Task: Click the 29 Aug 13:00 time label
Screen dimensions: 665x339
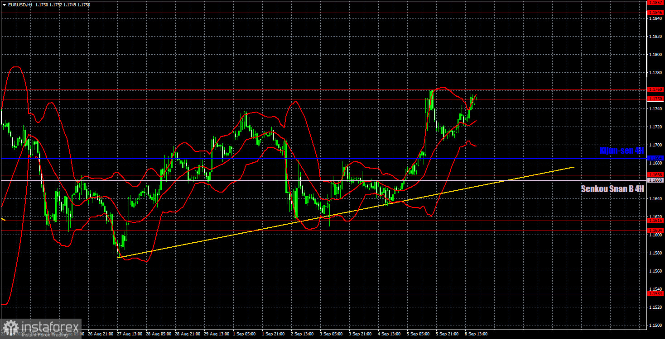Action: (x=216, y=334)
